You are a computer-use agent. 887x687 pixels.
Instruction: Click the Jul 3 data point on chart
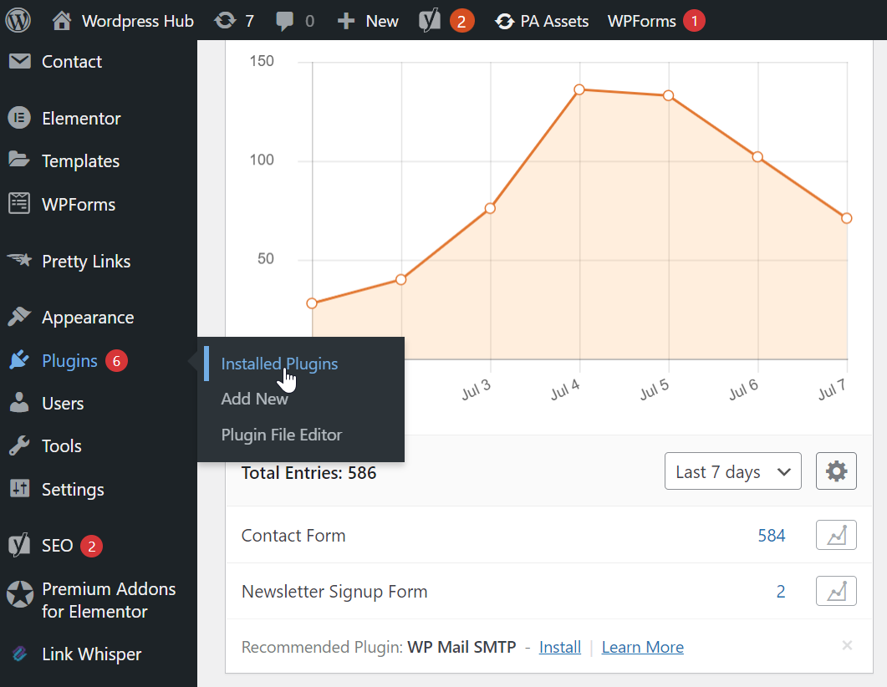pyautogui.click(x=490, y=208)
